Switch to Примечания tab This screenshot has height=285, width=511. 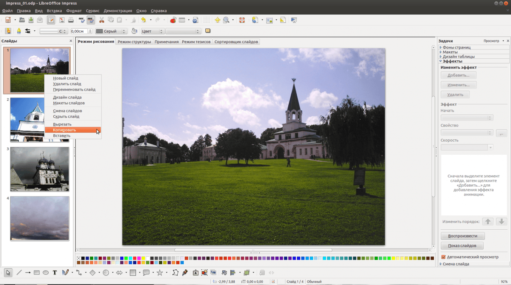167,42
